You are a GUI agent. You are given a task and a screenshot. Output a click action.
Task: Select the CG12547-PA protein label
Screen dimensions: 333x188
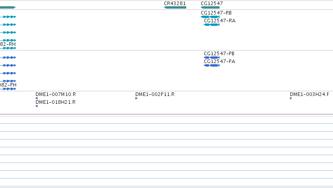(220, 61)
